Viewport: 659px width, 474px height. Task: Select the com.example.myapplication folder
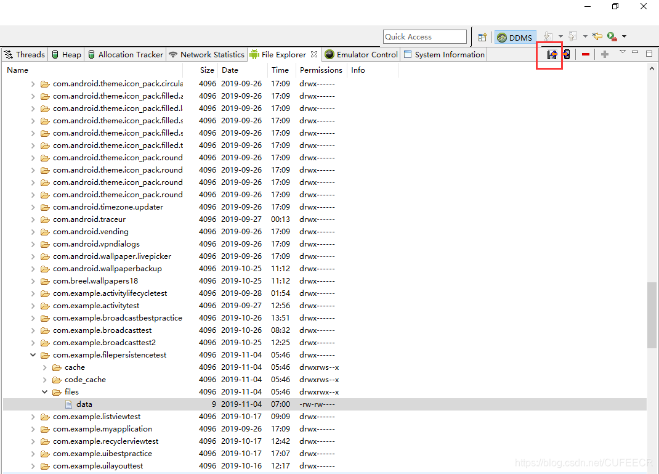[103, 429]
